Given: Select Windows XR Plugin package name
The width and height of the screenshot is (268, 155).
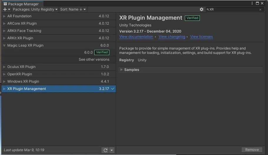Looking at the screenshot, I should pyautogui.click(x=23, y=81).
